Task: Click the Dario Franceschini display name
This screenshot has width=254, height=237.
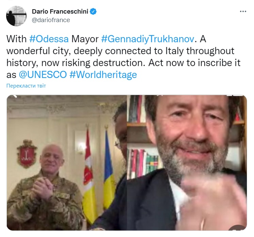Action: coord(60,12)
